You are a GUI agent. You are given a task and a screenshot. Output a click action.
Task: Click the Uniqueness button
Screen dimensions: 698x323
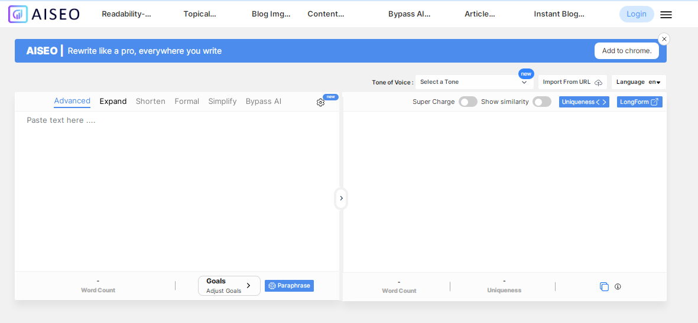pyautogui.click(x=584, y=102)
